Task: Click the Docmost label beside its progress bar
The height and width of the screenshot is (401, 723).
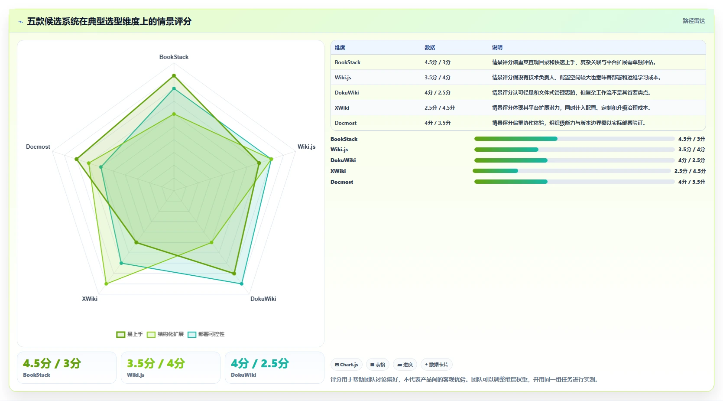Action: 342,182
